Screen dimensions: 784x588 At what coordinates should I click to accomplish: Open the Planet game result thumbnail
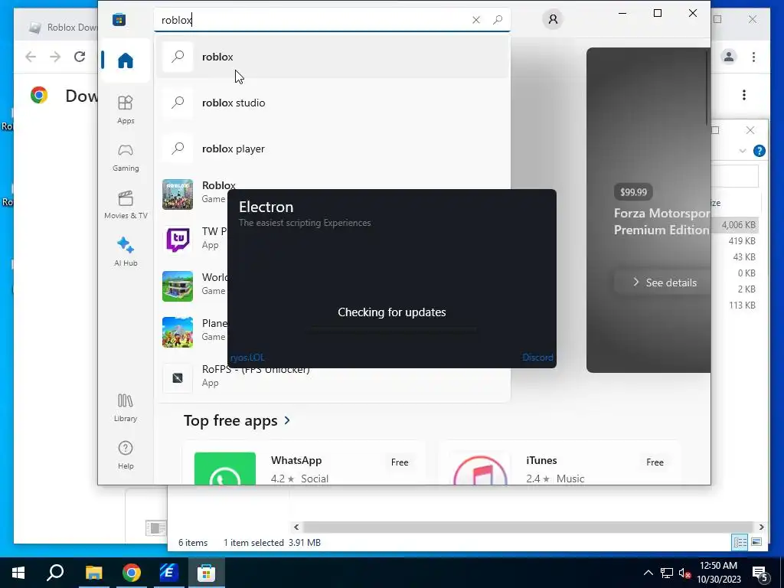178,332
